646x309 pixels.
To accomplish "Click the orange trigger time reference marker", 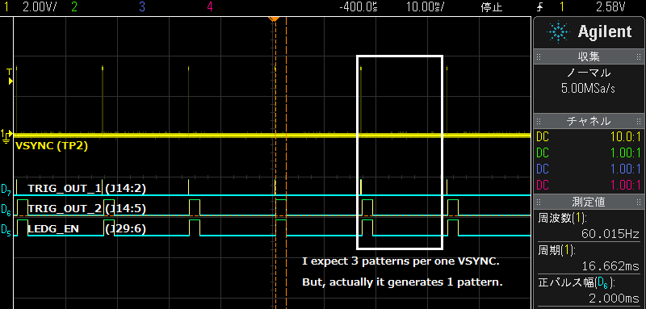I will (275, 19).
